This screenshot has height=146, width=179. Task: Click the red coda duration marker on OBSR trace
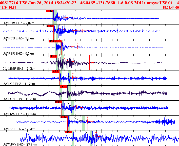click(90, 63)
